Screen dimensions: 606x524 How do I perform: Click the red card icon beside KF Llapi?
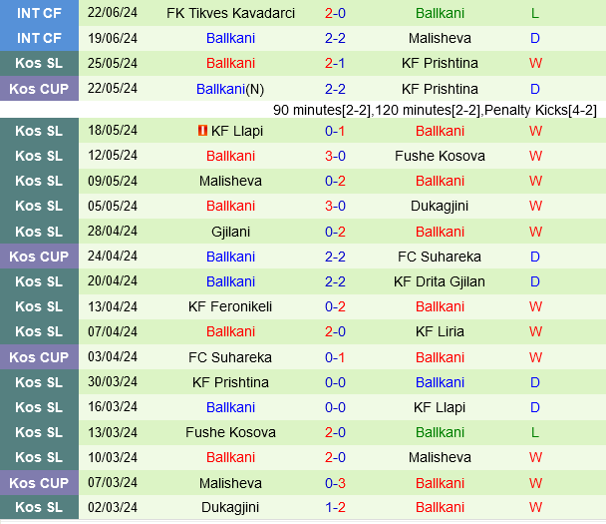tap(201, 131)
